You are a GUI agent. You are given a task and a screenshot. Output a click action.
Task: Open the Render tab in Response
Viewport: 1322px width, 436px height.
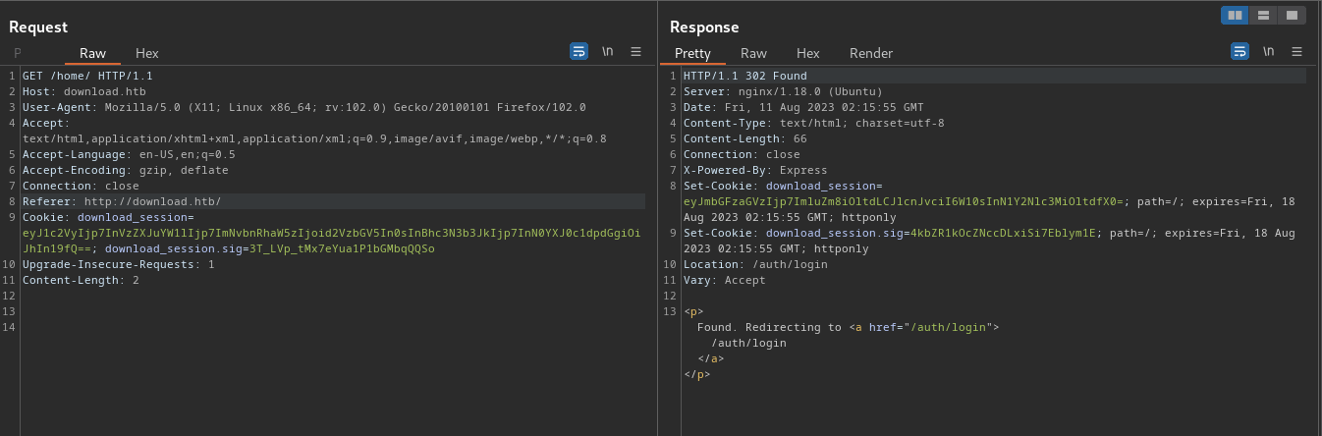871,53
